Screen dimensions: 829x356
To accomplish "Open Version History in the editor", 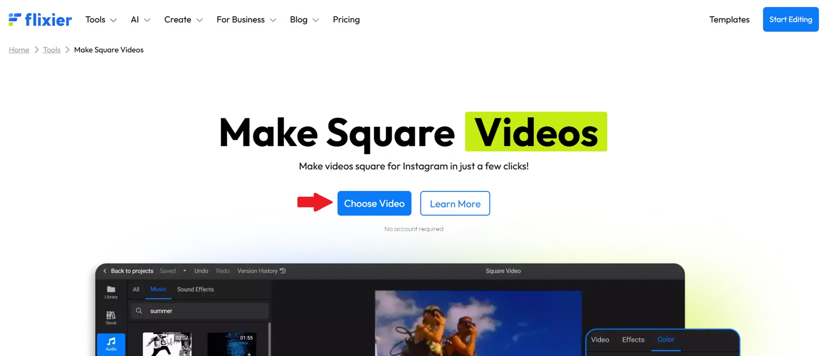I will point(262,271).
